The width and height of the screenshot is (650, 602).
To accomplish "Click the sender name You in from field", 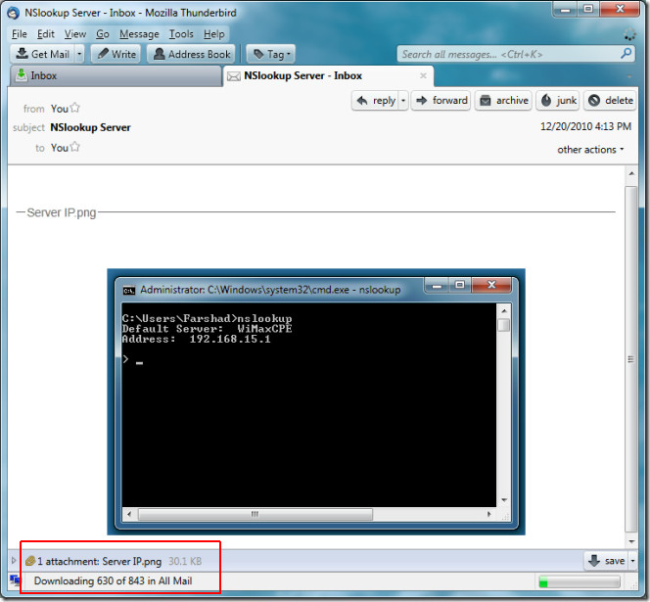I will [x=60, y=109].
